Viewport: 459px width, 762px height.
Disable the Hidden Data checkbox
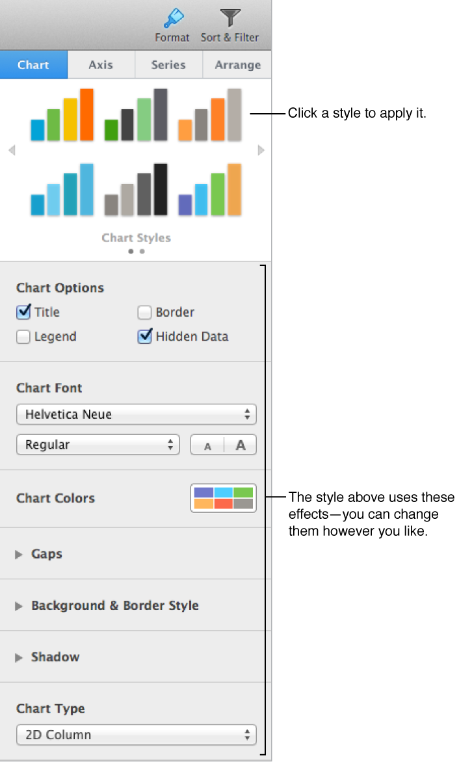[144, 337]
